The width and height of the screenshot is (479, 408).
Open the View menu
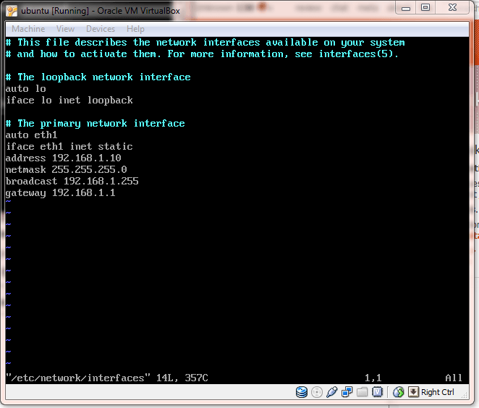65,29
